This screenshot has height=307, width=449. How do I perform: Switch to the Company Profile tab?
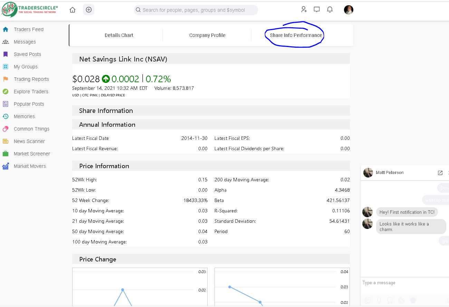coord(207,35)
